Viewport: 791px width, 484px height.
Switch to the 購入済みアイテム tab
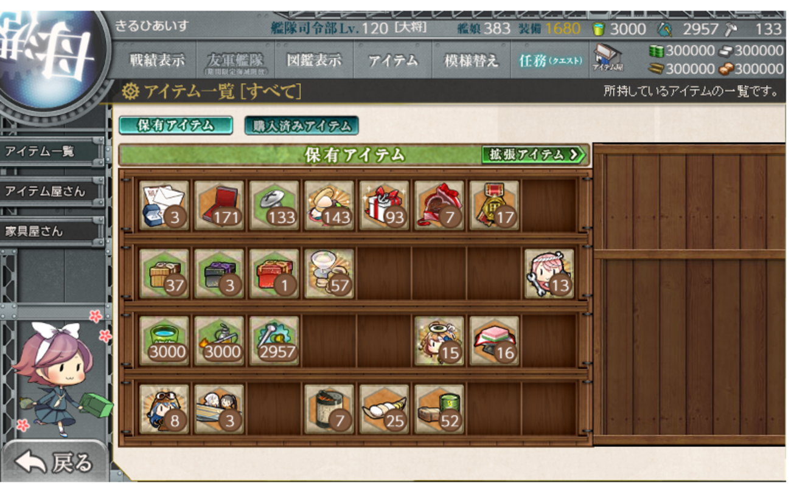[x=301, y=125]
